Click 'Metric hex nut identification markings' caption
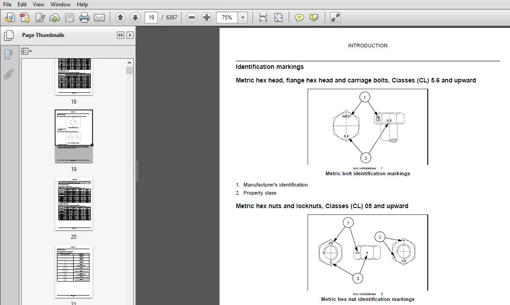 click(x=368, y=299)
